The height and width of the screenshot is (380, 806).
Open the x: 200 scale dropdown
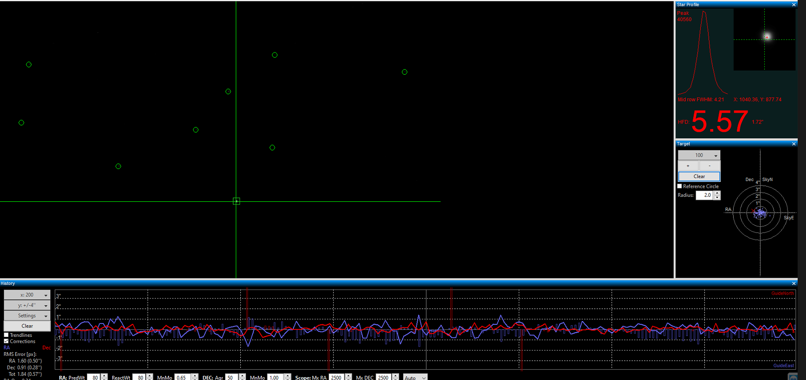coord(27,295)
